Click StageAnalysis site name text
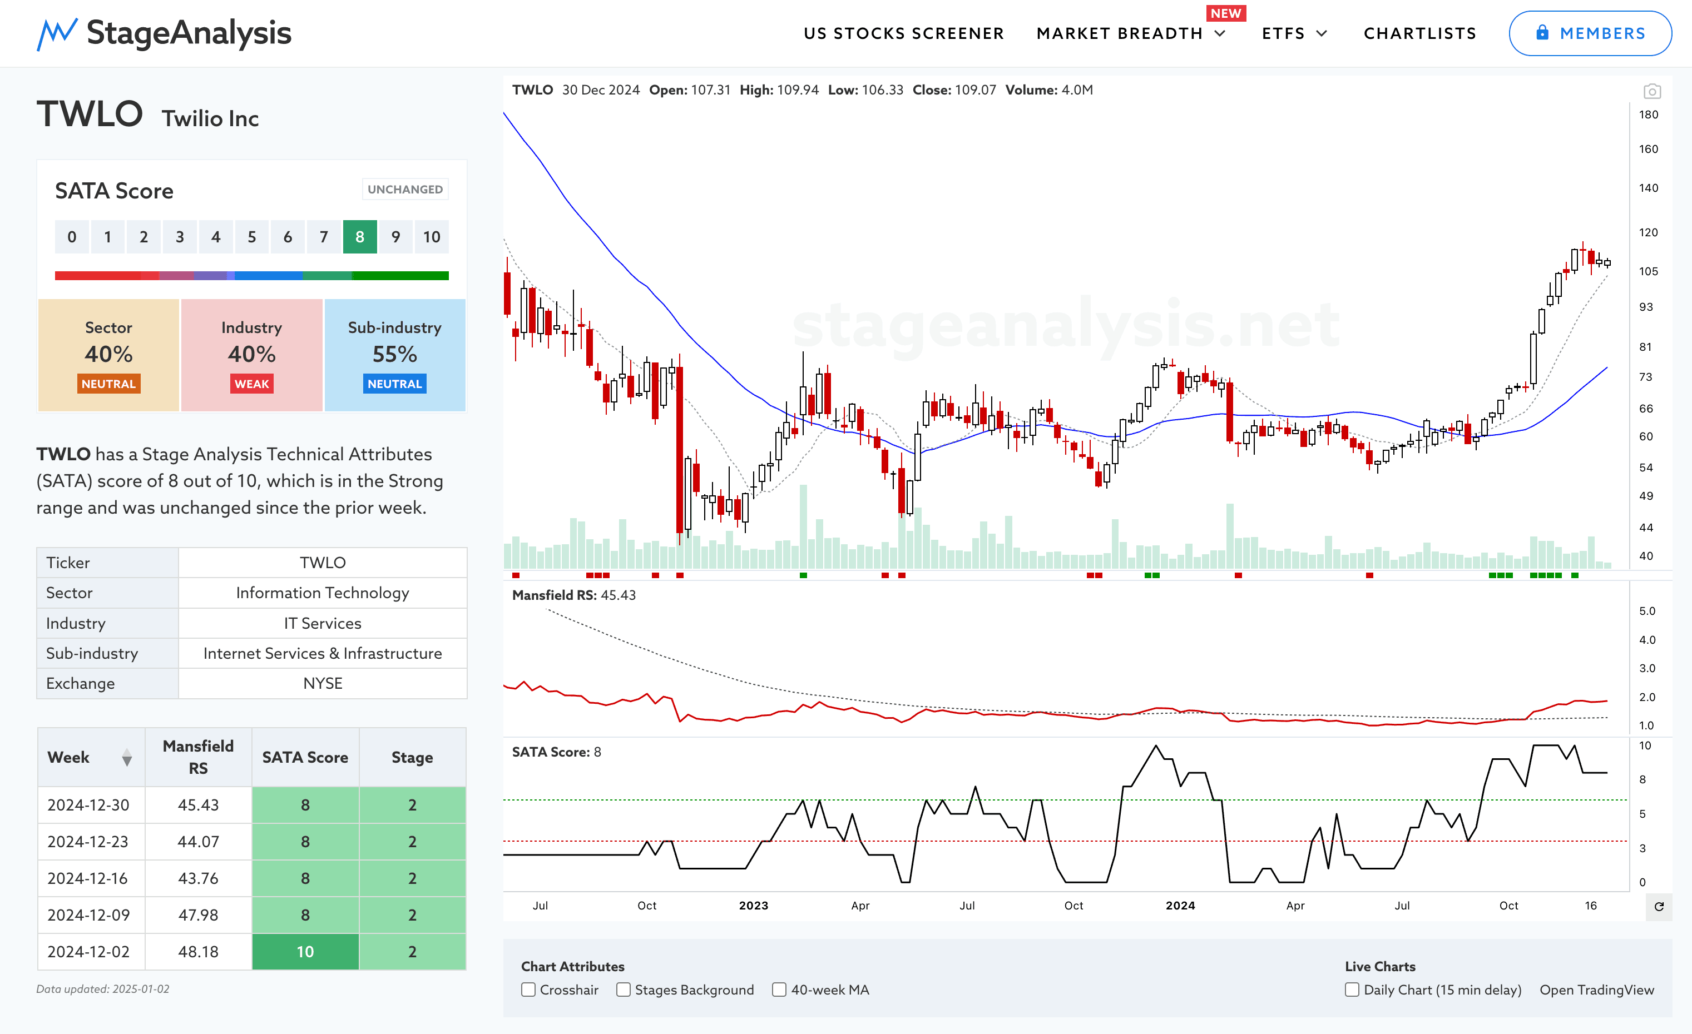Image resolution: width=1692 pixels, height=1034 pixels. 189,33
